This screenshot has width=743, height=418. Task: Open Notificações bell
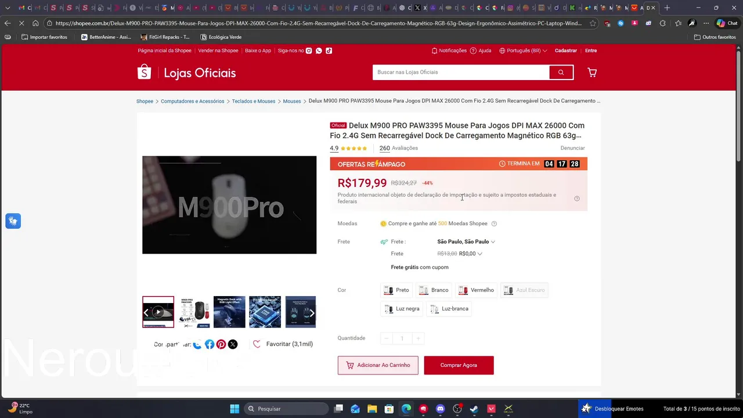(449, 51)
